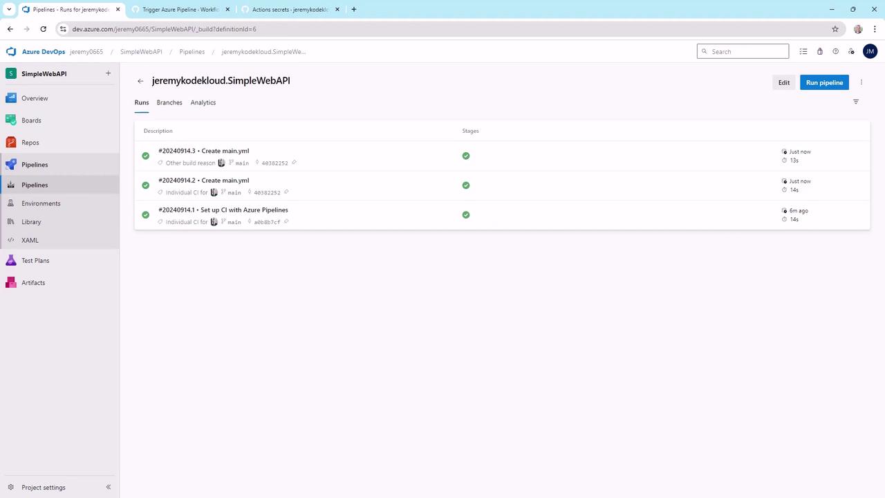The image size is (885, 498).
Task: Click the success status icon of run #20240914.1
Action: pos(145,215)
